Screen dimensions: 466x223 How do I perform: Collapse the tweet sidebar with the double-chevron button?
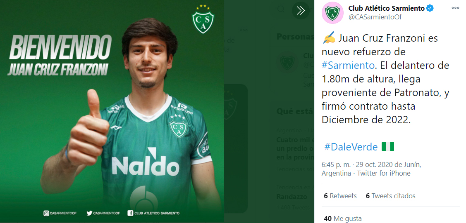tap(301, 11)
